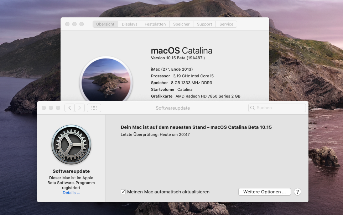Screen dimensions: 343x215
Task: Click the Softwareupdate label under gear icon
Action: point(71,171)
